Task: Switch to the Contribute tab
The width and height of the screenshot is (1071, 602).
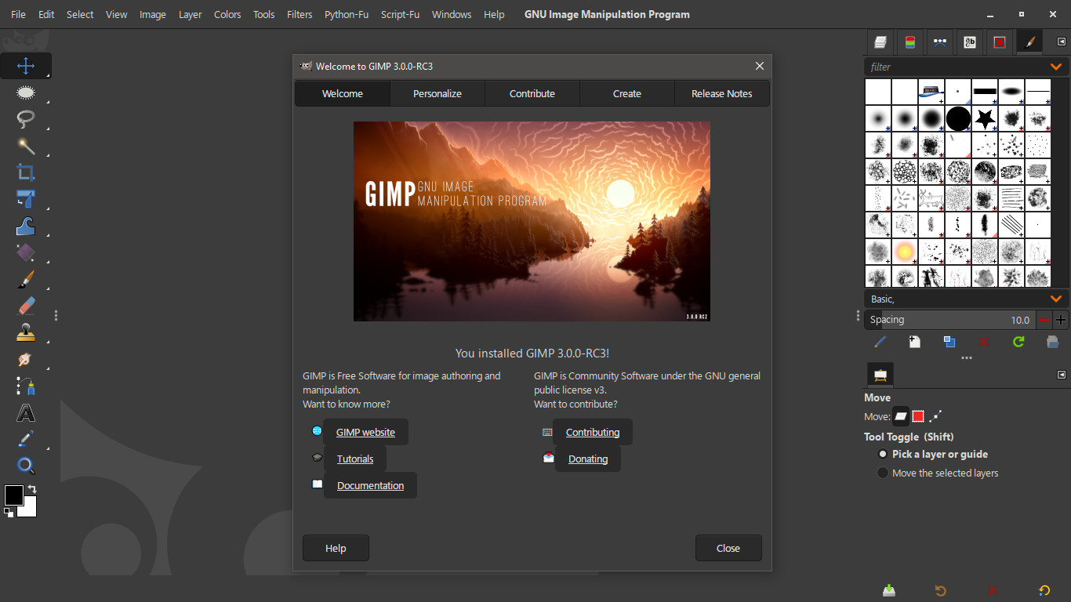Action: pyautogui.click(x=532, y=93)
